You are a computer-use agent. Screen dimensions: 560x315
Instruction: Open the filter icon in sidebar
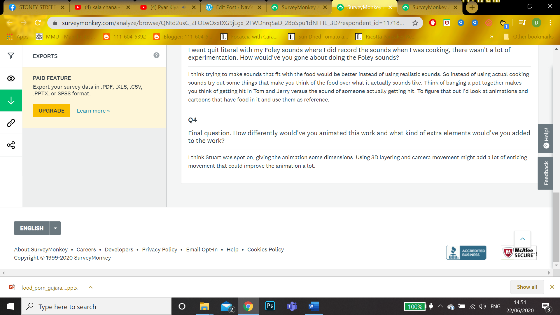click(x=11, y=56)
